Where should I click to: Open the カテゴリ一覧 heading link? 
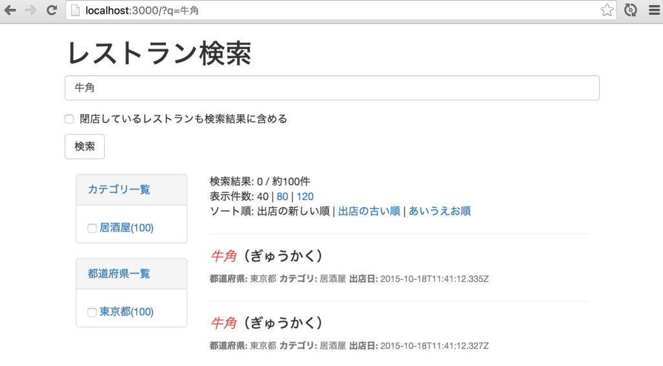click(119, 190)
